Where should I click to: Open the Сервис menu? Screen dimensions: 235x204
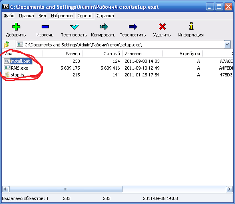coord(84,16)
